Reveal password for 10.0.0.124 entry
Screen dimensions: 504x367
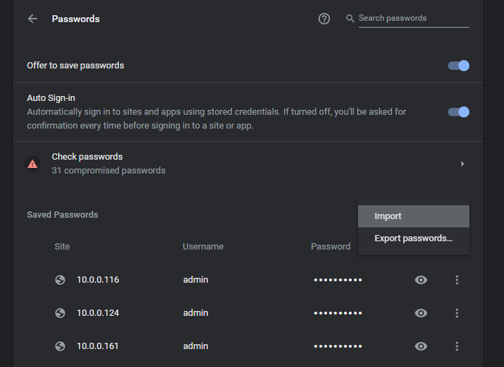(x=421, y=313)
